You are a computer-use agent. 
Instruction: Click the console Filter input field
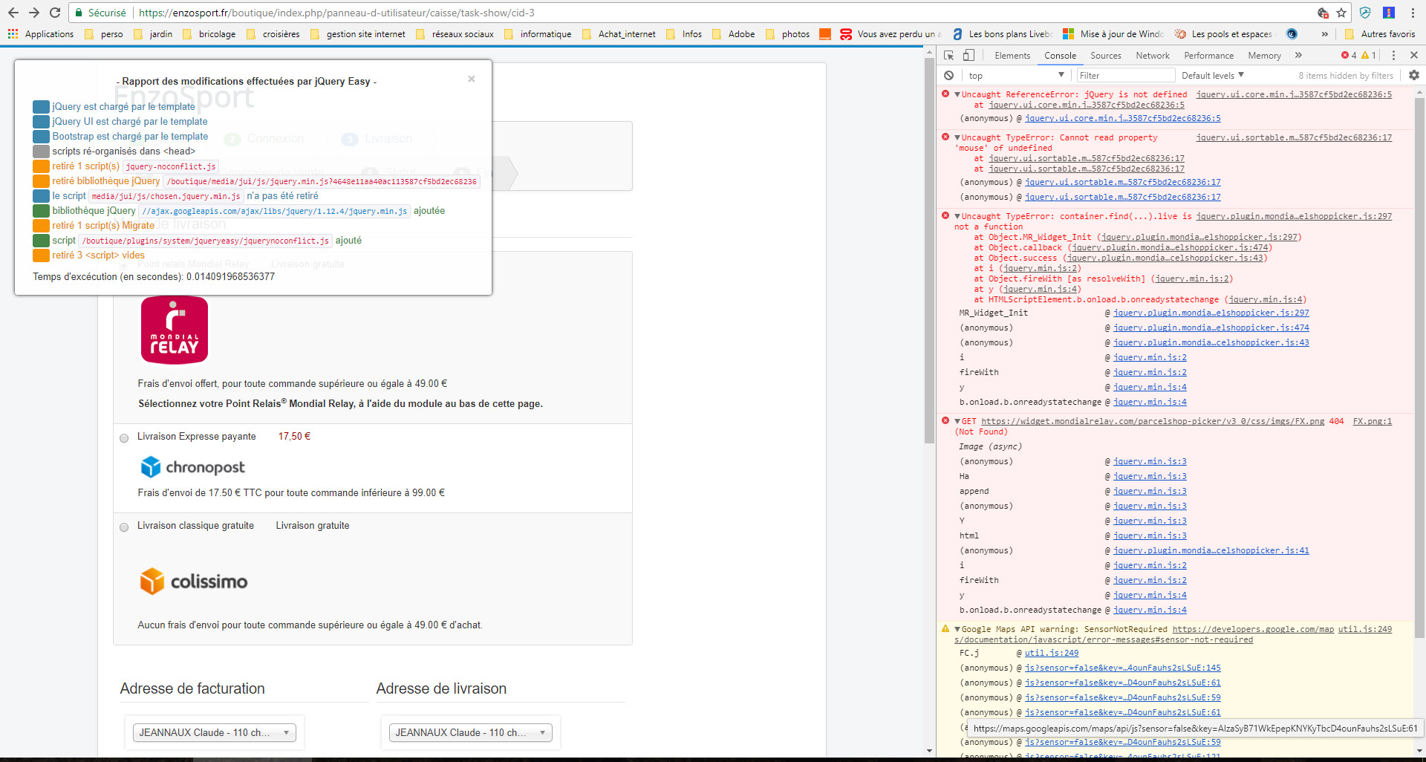click(1125, 76)
